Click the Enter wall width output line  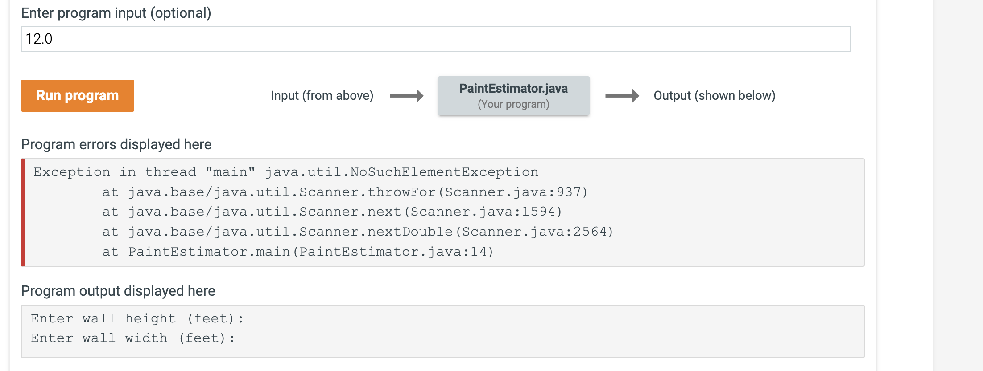tap(132, 338)
